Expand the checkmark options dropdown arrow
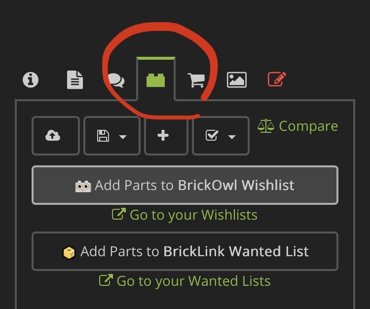 click(x=232, y=137)
